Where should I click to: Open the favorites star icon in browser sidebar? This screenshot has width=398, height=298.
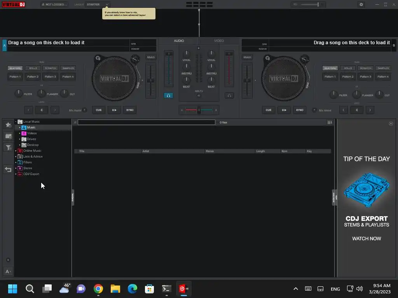(x=8, y=125)
